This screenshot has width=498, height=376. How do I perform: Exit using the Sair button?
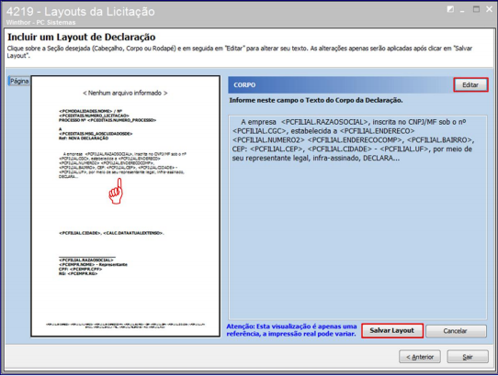[x=468, y=357]
